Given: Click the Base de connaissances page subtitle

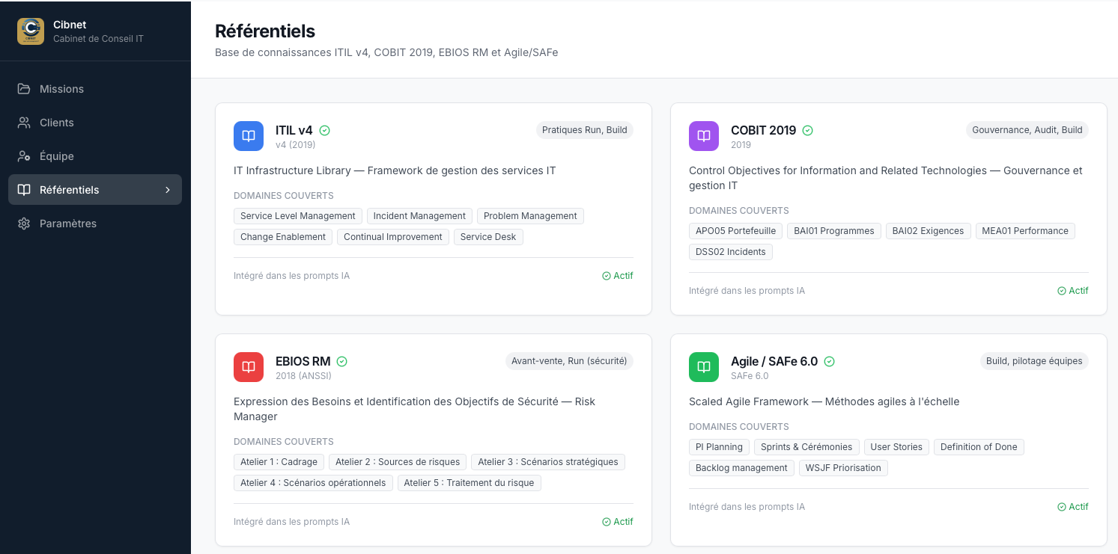Looking at the screenshot, I should [x=386, y=52].
